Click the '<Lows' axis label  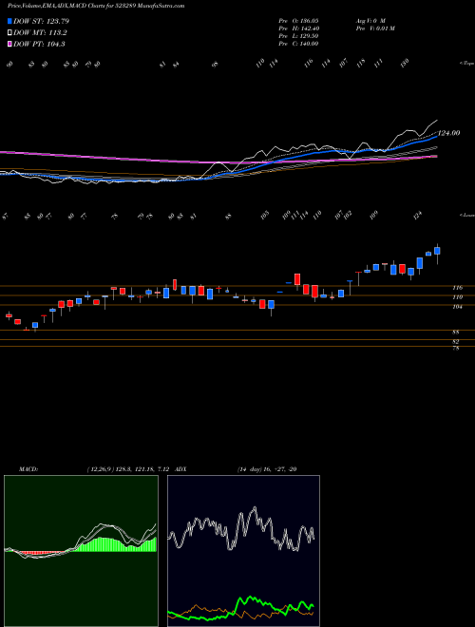pos(467,215)
